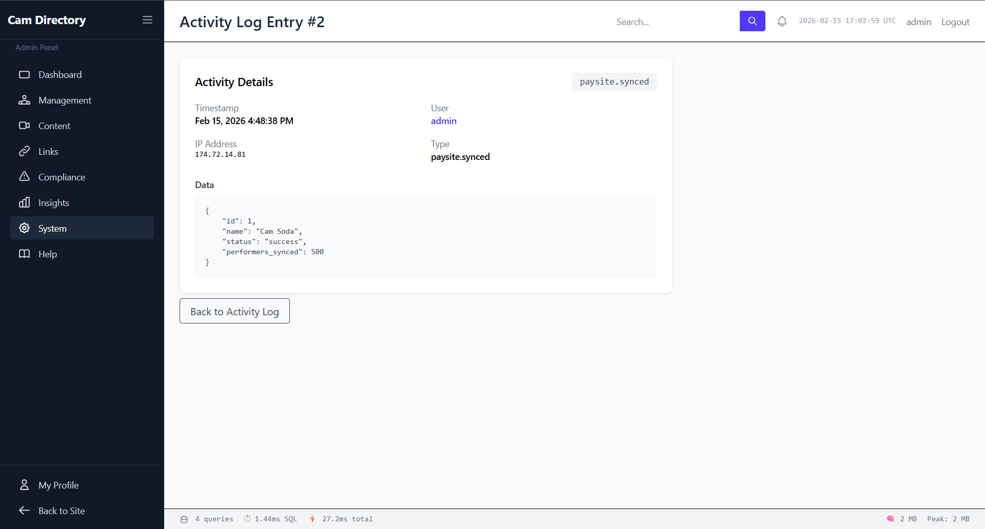Click the Links chain icon
The width and height of the screenshot is (985, 529).
pyautogui.click(x=24, y=152)
